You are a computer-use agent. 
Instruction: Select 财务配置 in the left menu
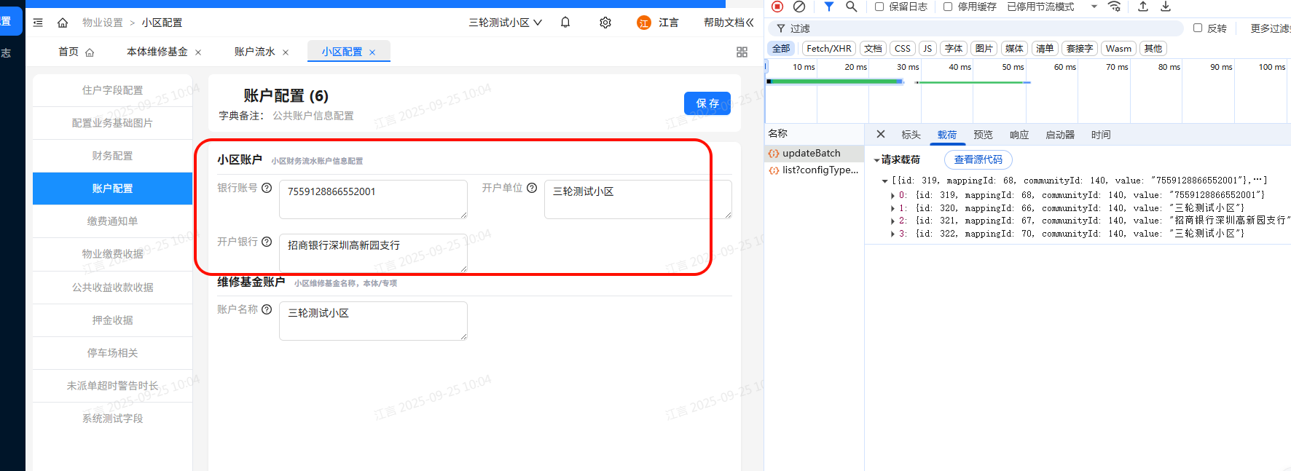pos(112,156)
